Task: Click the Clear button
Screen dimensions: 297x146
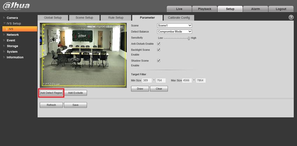Action: 159,89
